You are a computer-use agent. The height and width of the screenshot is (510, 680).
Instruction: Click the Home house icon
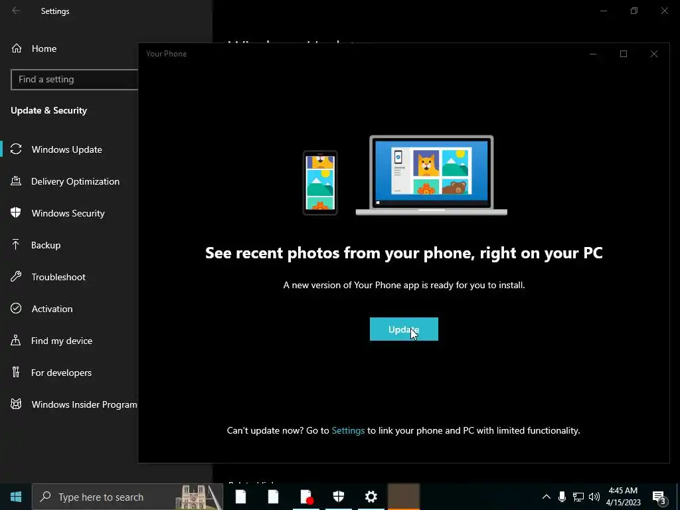coord(17,48)
